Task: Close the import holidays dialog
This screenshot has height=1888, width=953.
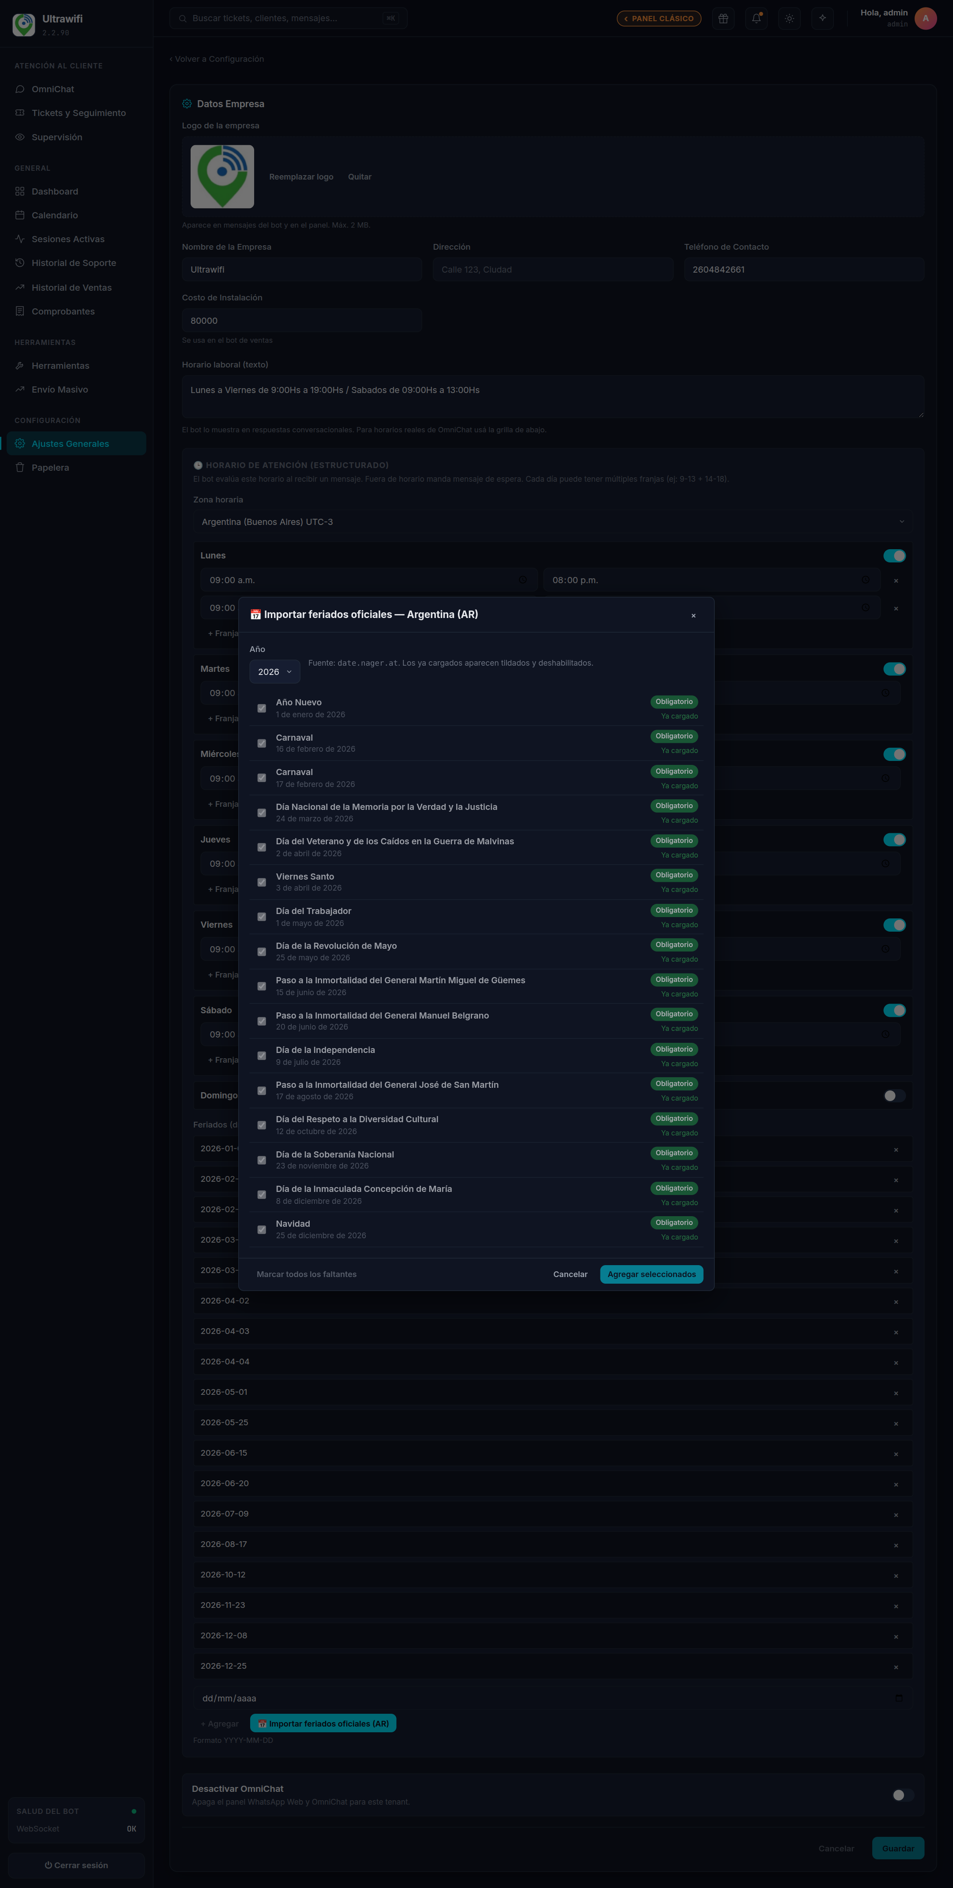Action: pyautogui.click(x=694, y=616)
